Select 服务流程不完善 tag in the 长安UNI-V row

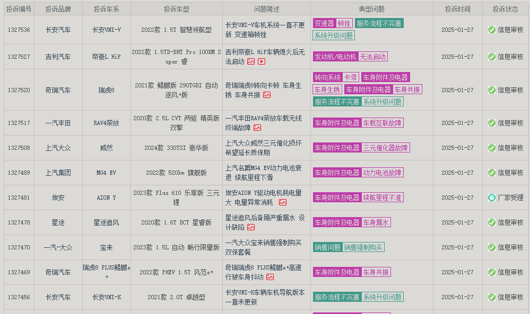click(x=379, y=23)
